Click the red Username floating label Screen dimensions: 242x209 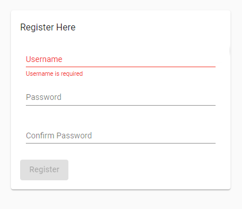44,59
